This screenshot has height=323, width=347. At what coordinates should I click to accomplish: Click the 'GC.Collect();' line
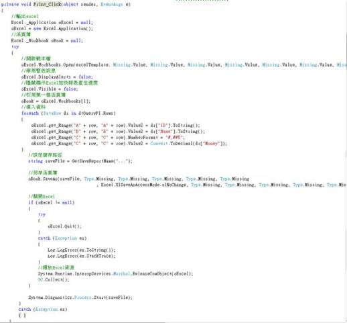(x=54, y=280)
